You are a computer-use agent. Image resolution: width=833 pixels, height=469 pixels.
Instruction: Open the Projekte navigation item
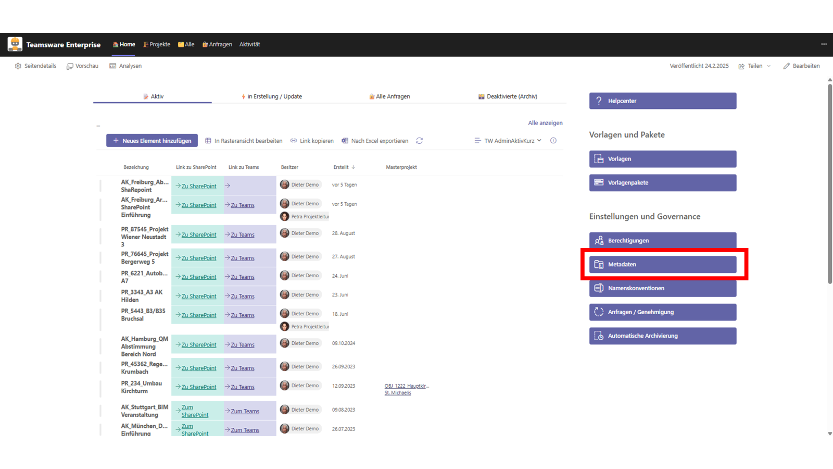[157, 44]
